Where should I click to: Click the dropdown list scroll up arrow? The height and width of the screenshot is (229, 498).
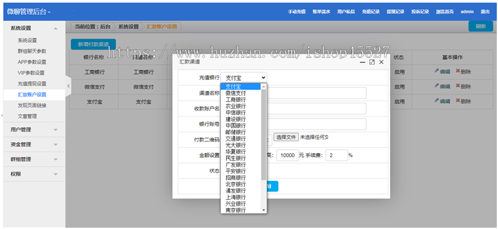pos(263,86)
